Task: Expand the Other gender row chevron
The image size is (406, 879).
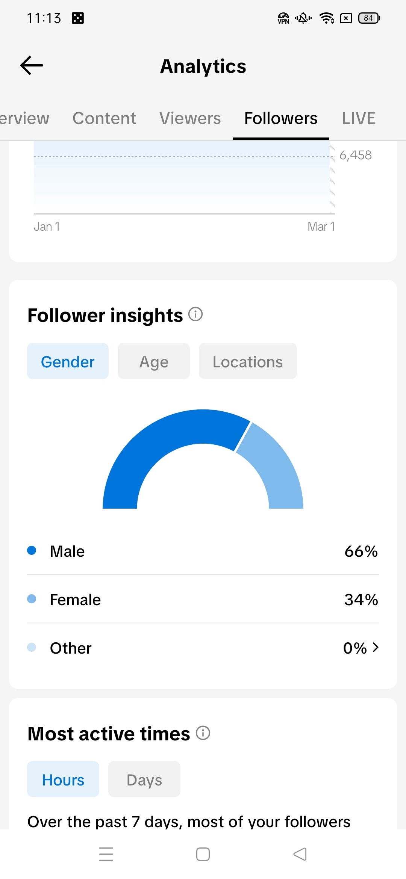Action: pyautogui.click(x=375, y=647)
